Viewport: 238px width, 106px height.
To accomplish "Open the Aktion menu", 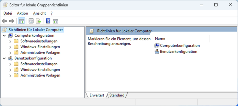I will click(x=22, y=14).
